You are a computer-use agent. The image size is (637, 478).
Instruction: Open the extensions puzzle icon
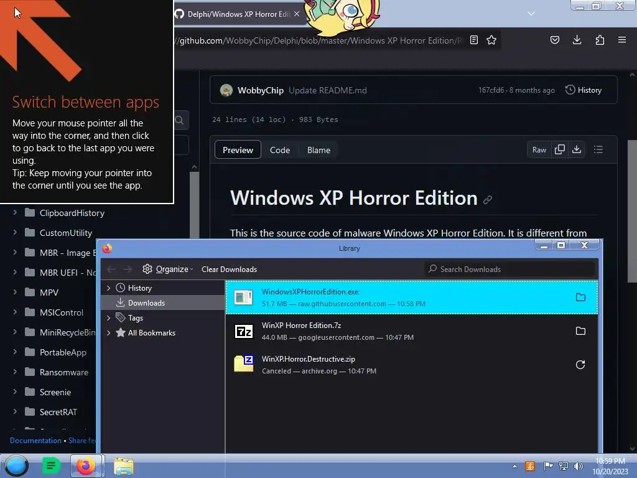pyautogui.click(x=600, y=40)
